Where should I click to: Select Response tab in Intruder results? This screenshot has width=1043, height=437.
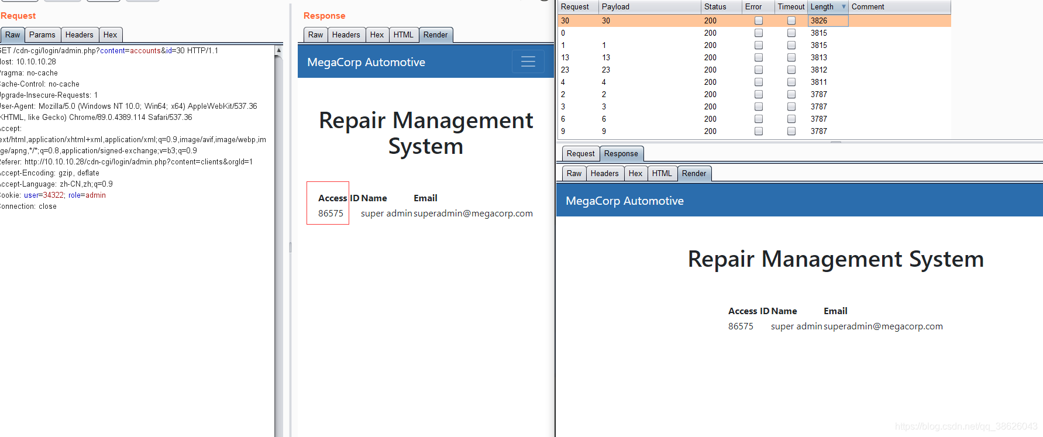[x=621, y=154]
